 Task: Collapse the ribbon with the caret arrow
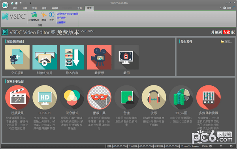[x=220, y=8]
